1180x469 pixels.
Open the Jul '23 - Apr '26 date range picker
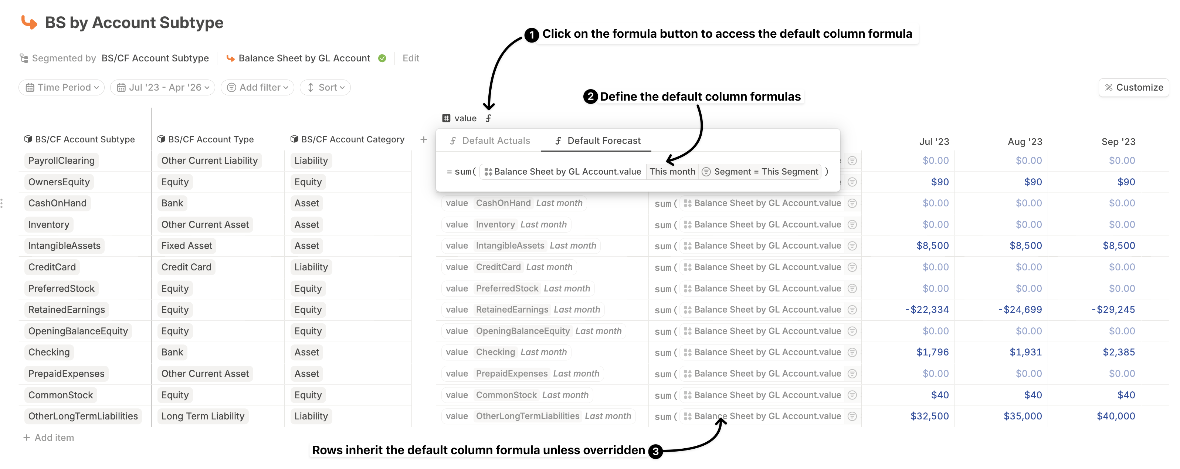click(163, 87)
